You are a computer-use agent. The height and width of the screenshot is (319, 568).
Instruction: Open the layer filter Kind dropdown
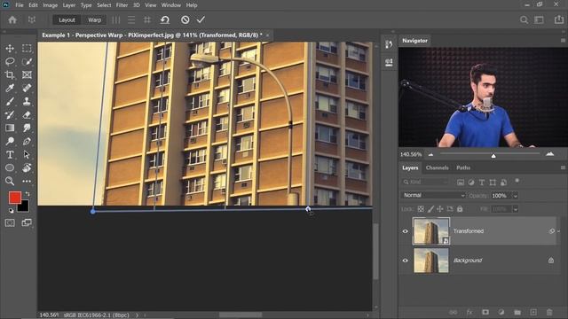coord(426,182)
